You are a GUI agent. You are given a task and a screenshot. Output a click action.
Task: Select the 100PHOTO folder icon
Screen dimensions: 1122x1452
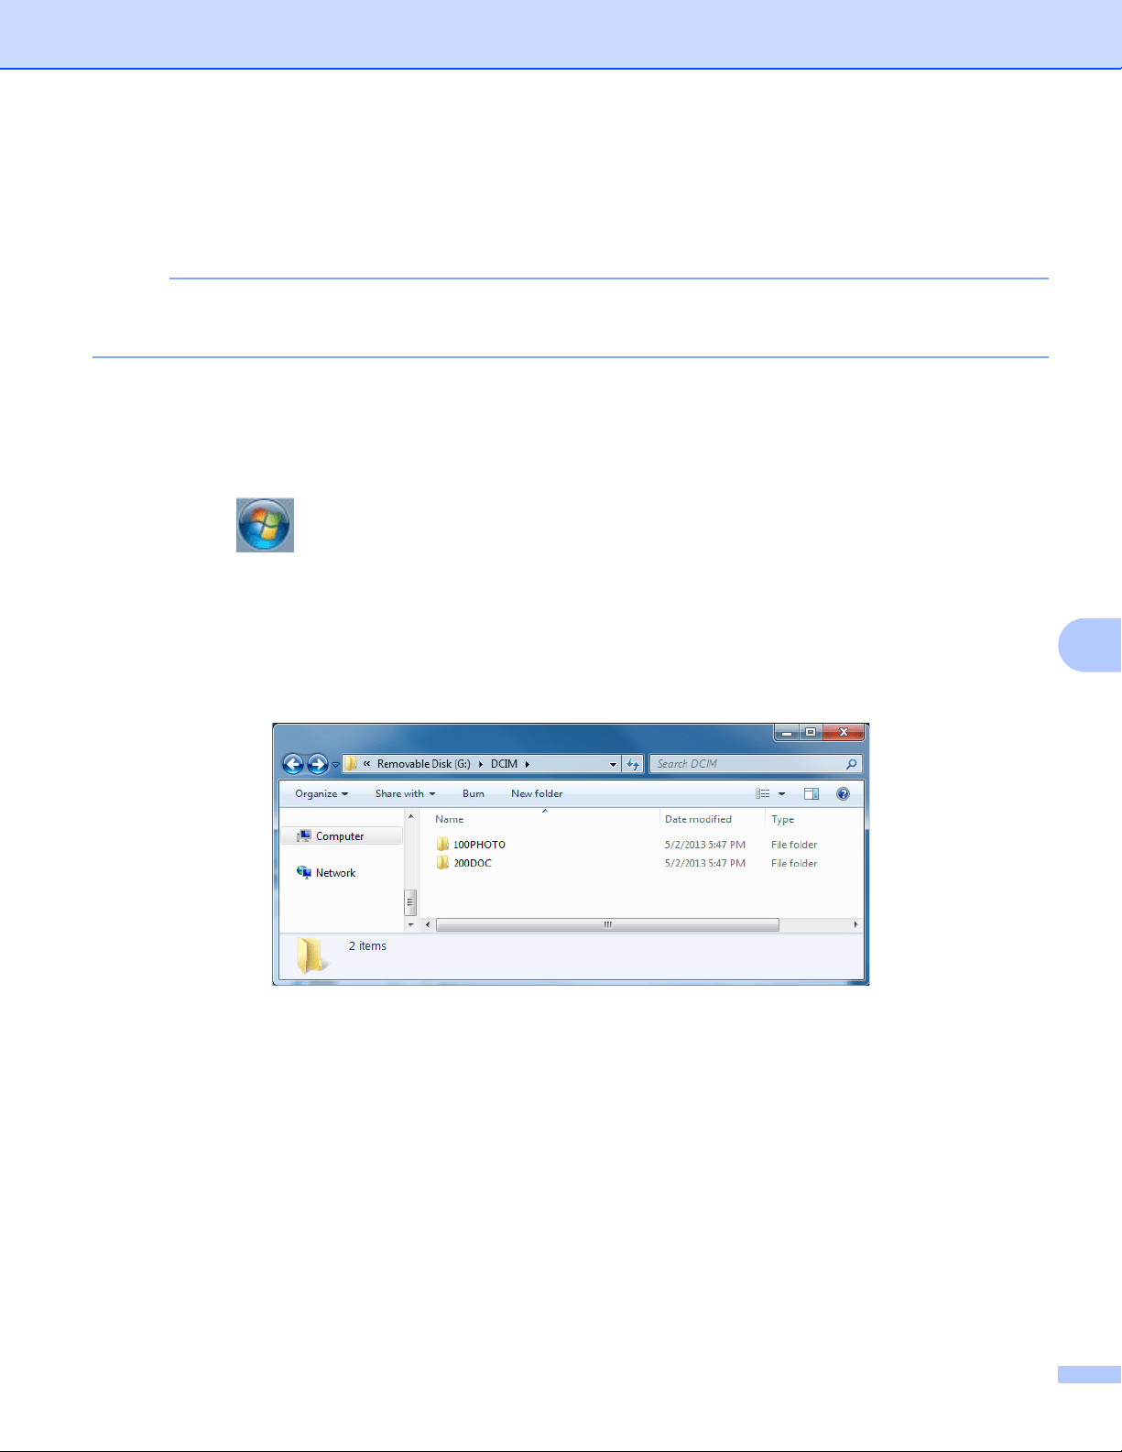442,845
